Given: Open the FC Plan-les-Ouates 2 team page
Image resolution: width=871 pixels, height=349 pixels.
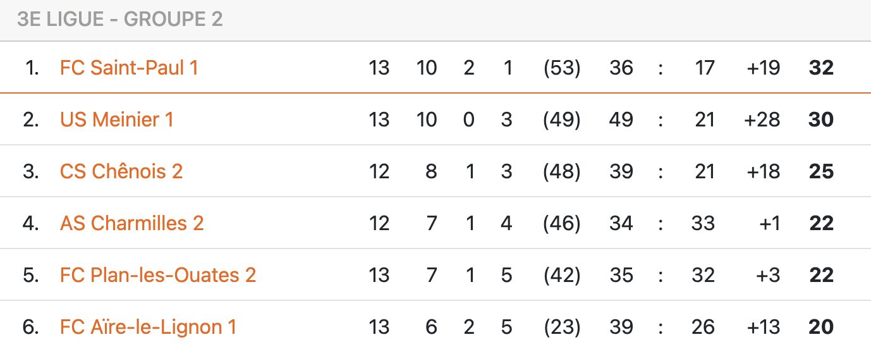Looking at the screenshot, I should coord(158,275).
